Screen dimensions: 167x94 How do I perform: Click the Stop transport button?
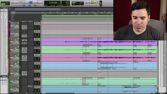click(x=89, y=2)
